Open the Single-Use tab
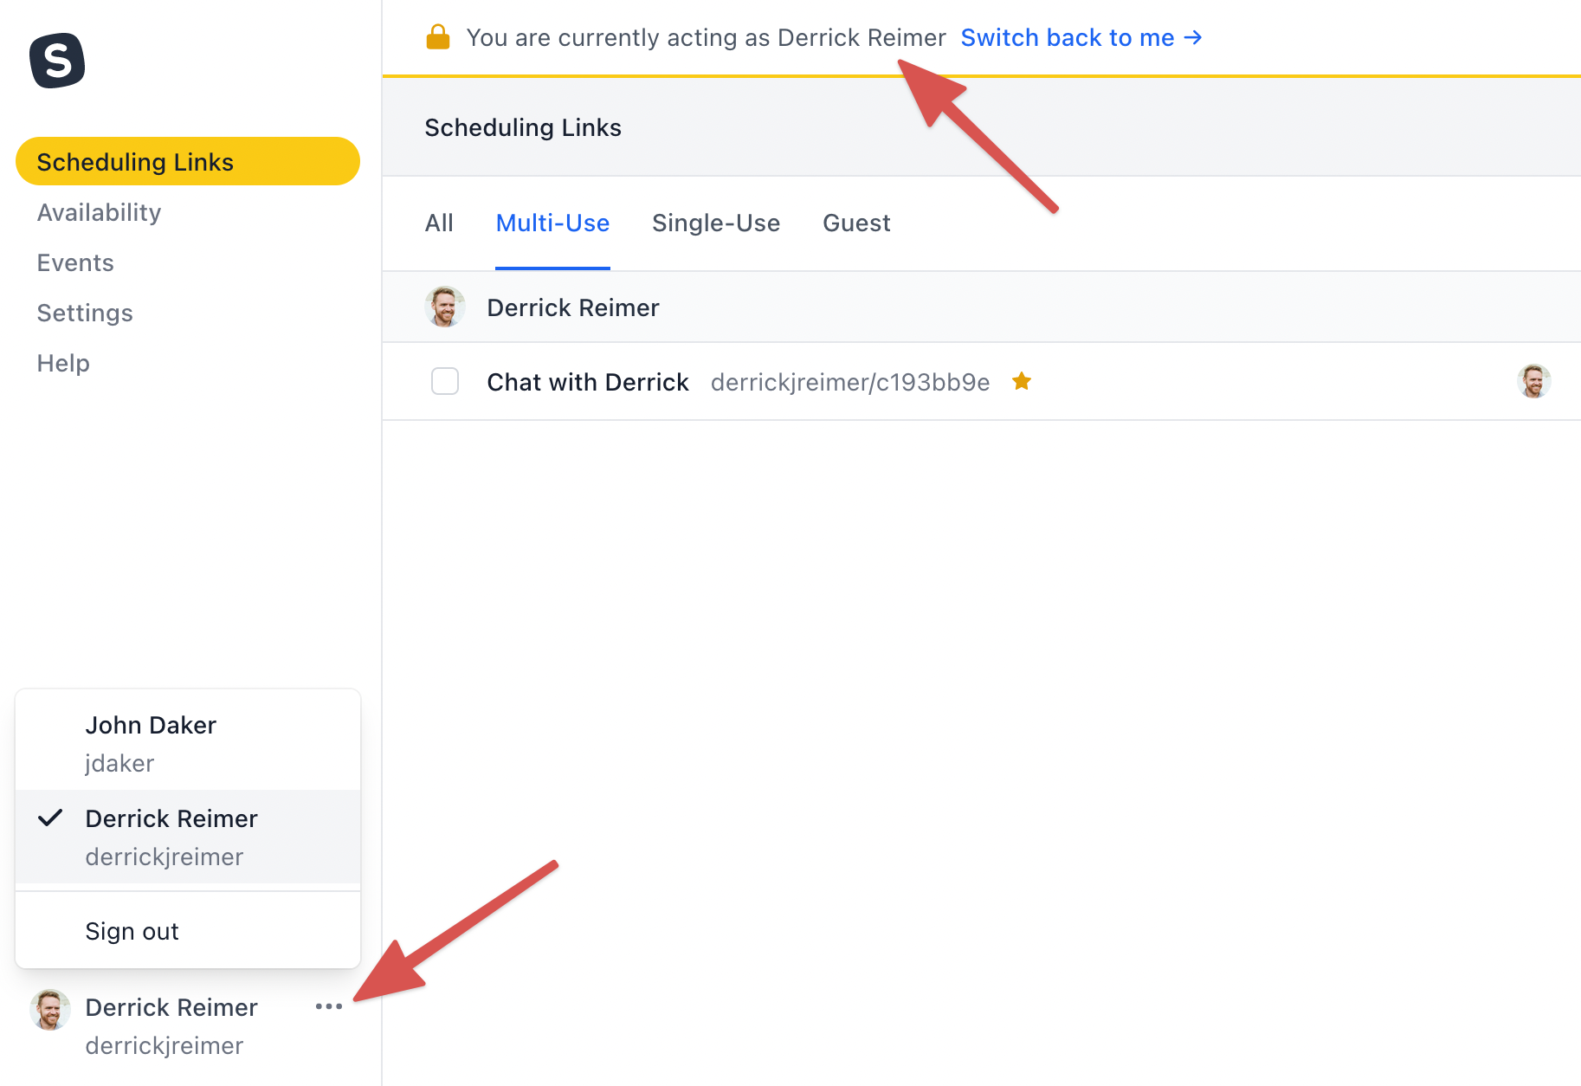Viewport: 1581px width, 1086px height. click(716, 223)
